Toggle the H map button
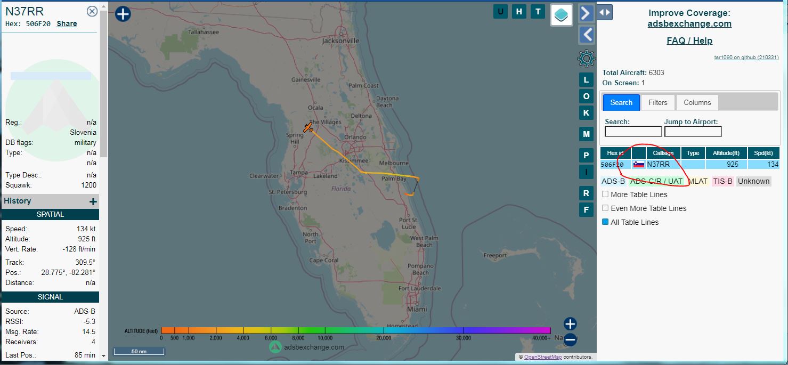Image resolution: width=788 pixels, height=365 pixels. click(x=519, y=12)
